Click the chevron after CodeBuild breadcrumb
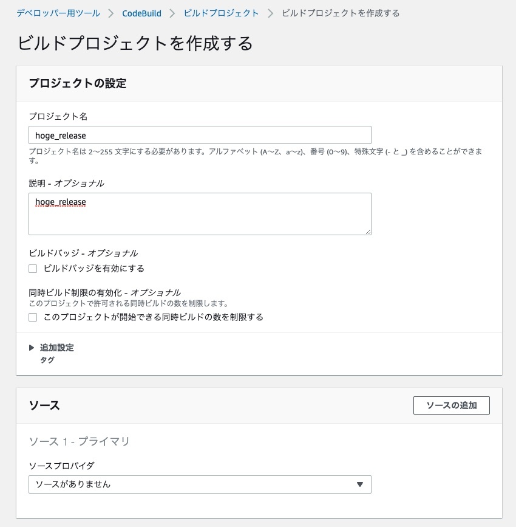Image resolution: width=516 pixels, height=527 pixels. (172, 13)
